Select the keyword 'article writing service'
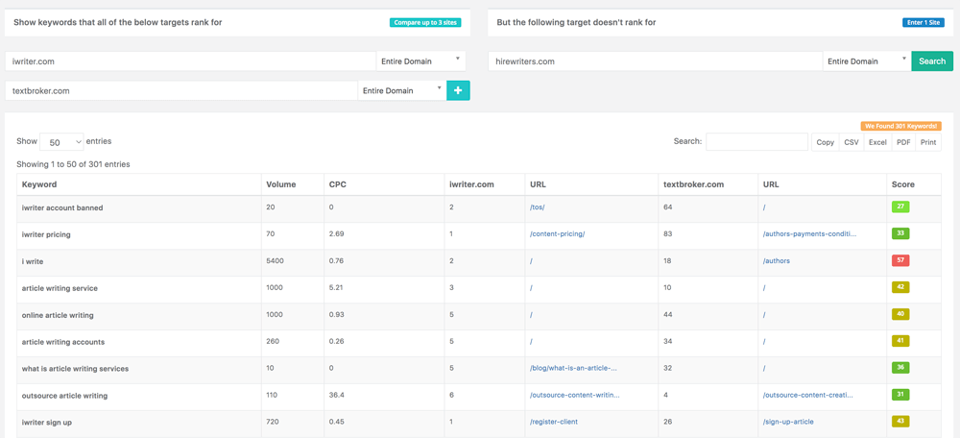This screenshot has height=438, width=960. (x=60, y=288)
